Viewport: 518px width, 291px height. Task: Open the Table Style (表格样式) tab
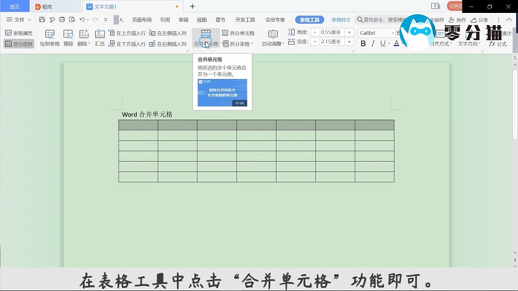[x=341, y=20]
